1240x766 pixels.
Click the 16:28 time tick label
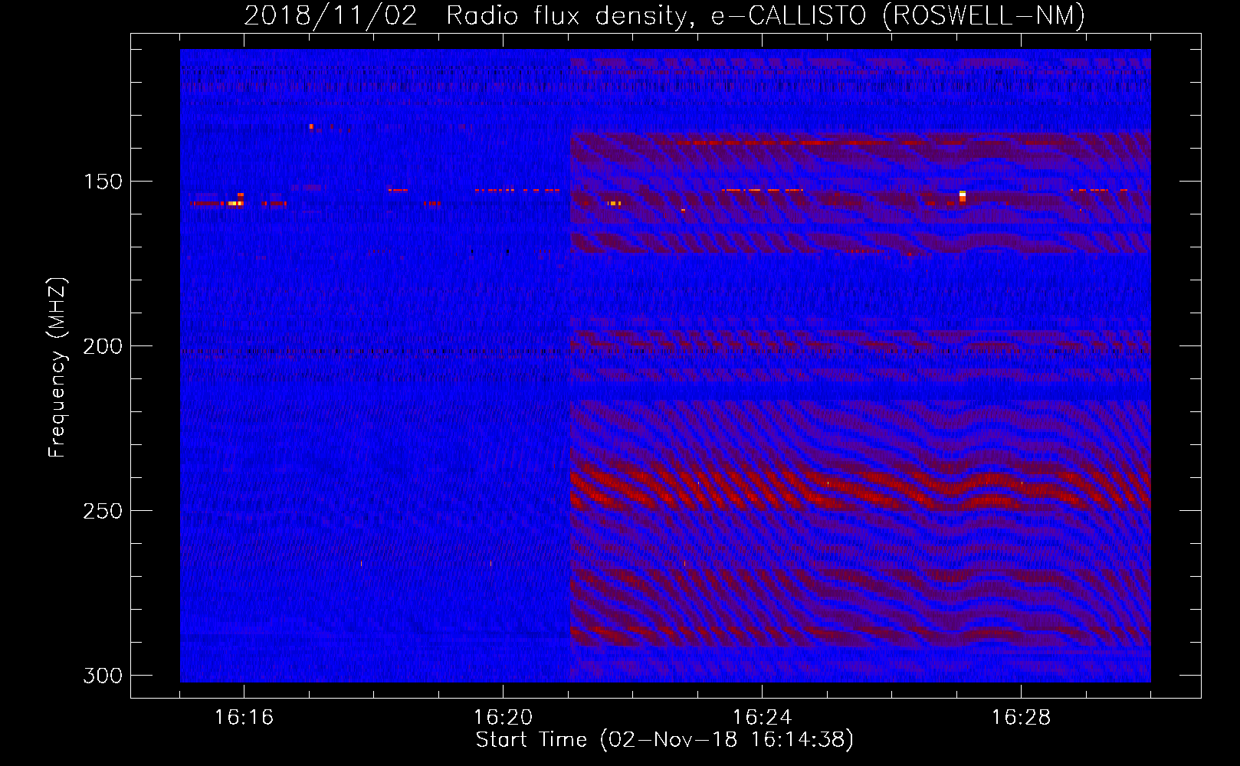coord(1021,718)
